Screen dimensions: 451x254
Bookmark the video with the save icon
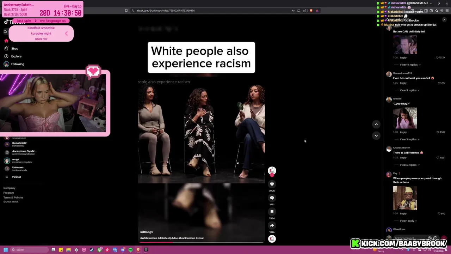click(x=272, y=212)
